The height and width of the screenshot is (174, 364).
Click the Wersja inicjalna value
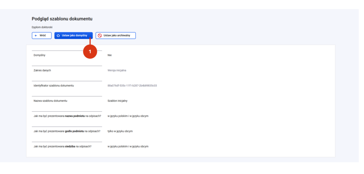pos(117,70)
